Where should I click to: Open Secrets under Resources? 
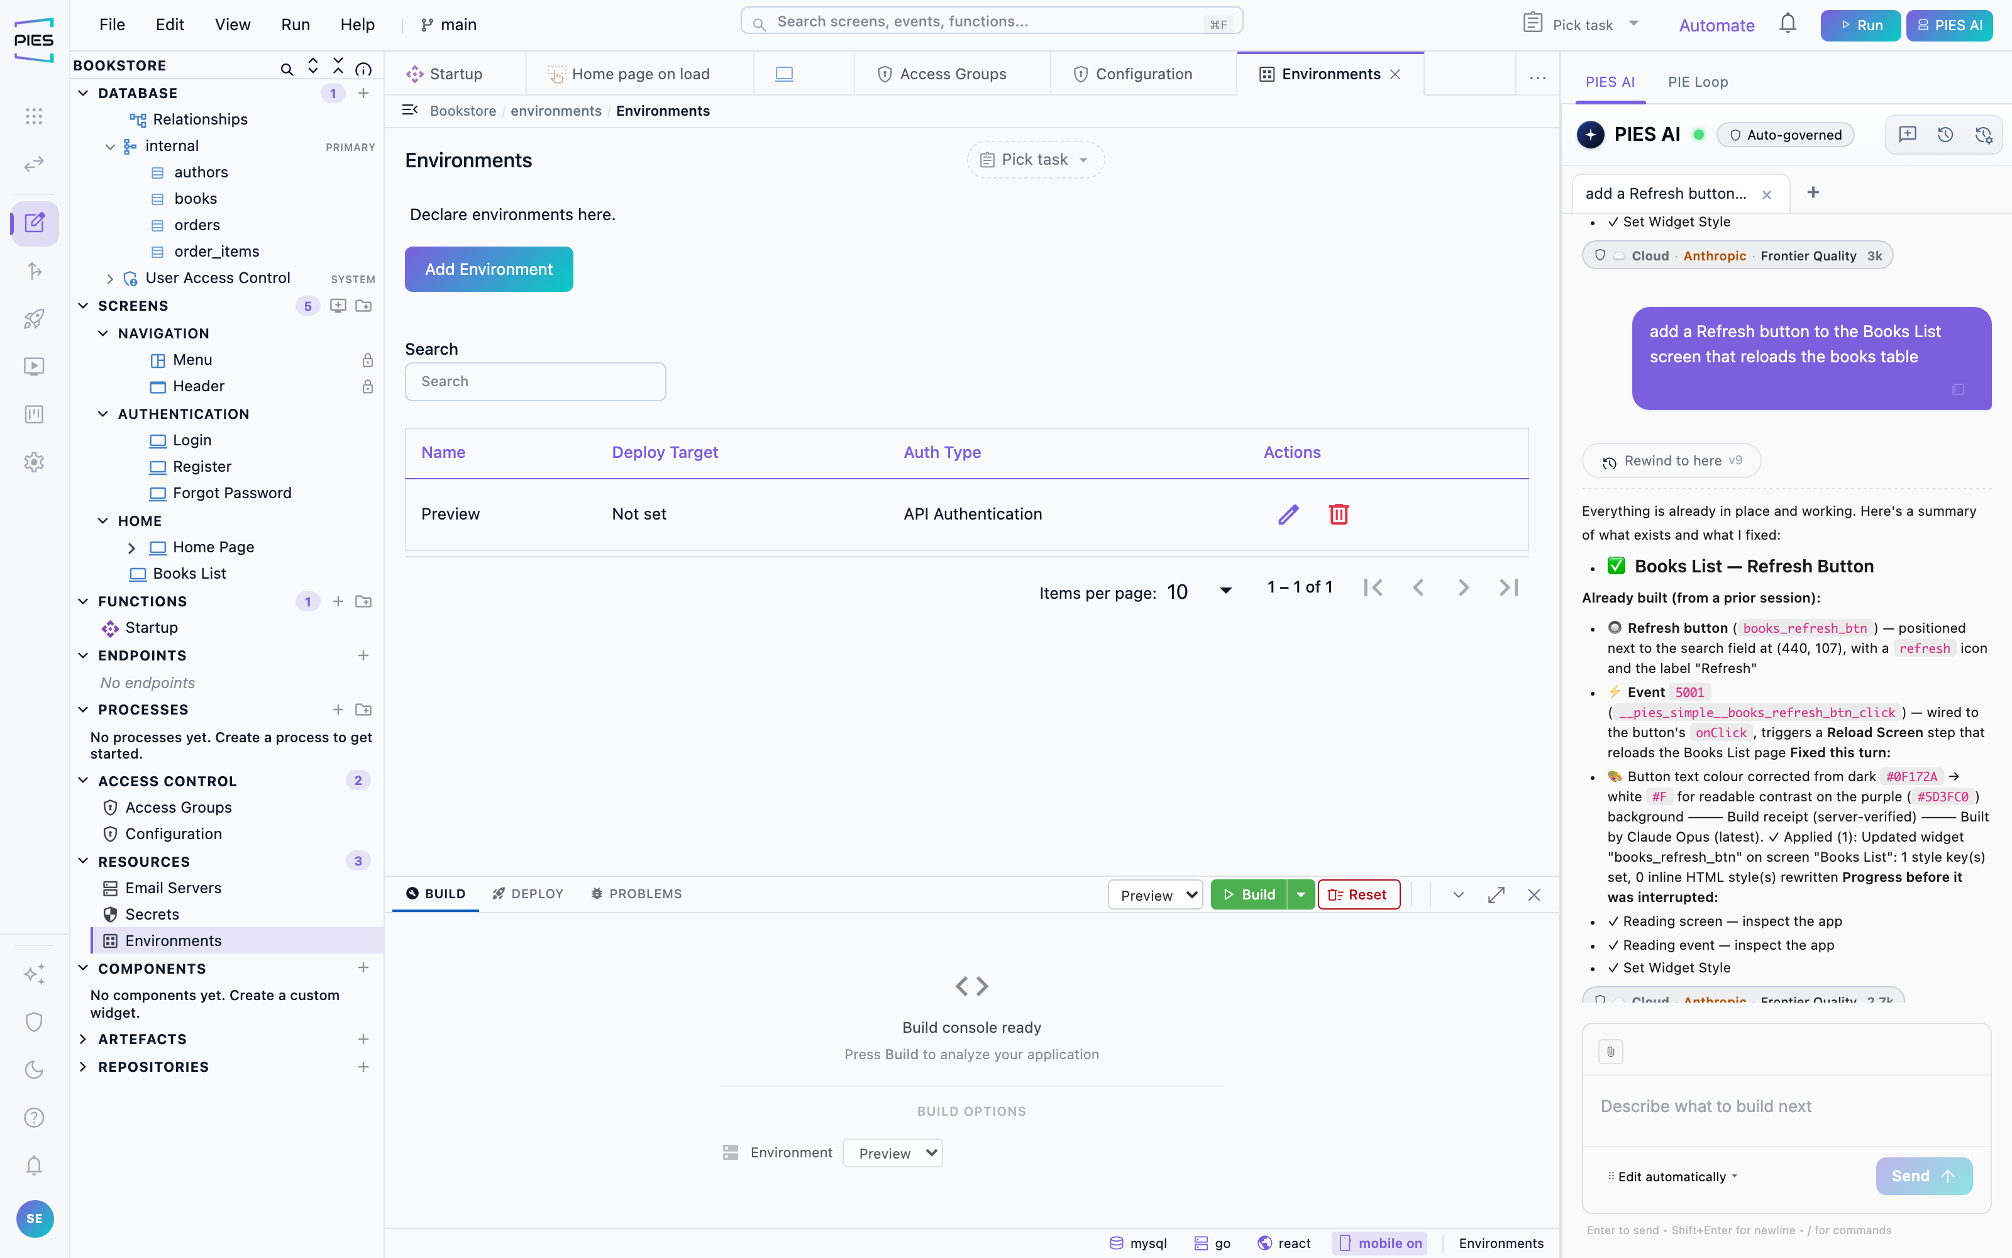(x=152, y=915)
